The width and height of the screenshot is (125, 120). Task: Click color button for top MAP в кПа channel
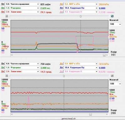62,4
